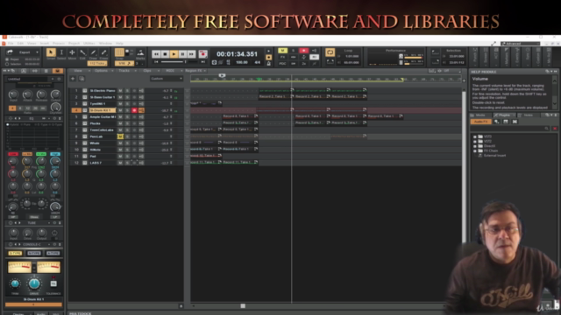561x315 pixels.
Task: Solo the Plucks track
Action: click(127, 123)
